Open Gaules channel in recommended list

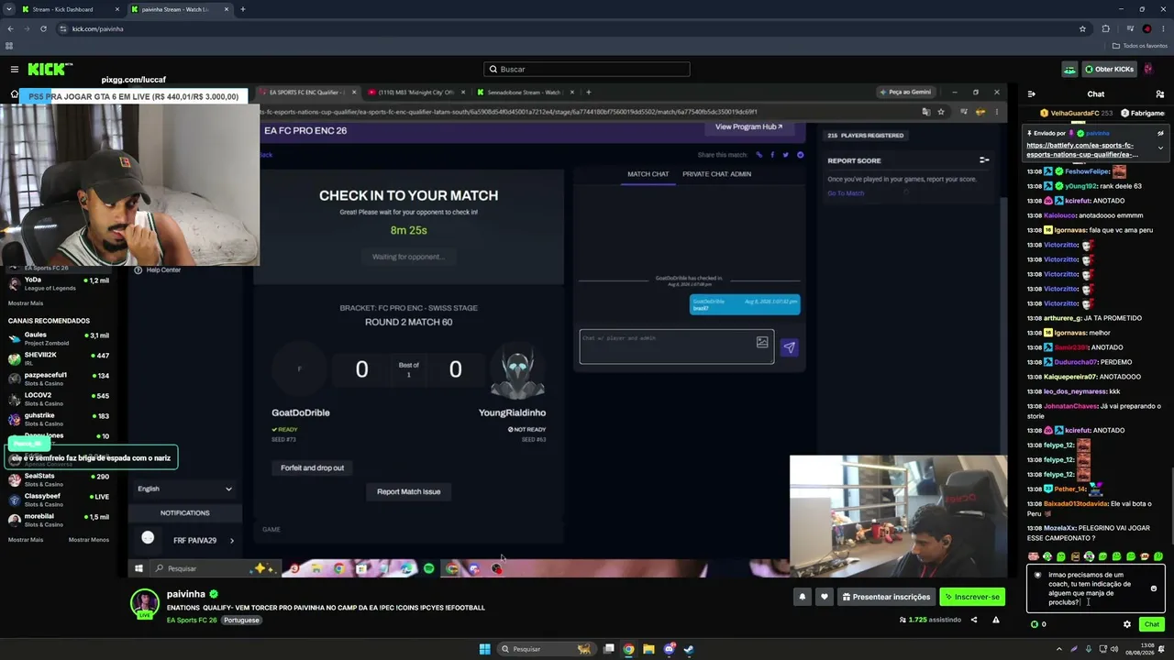tap(59, 339)
